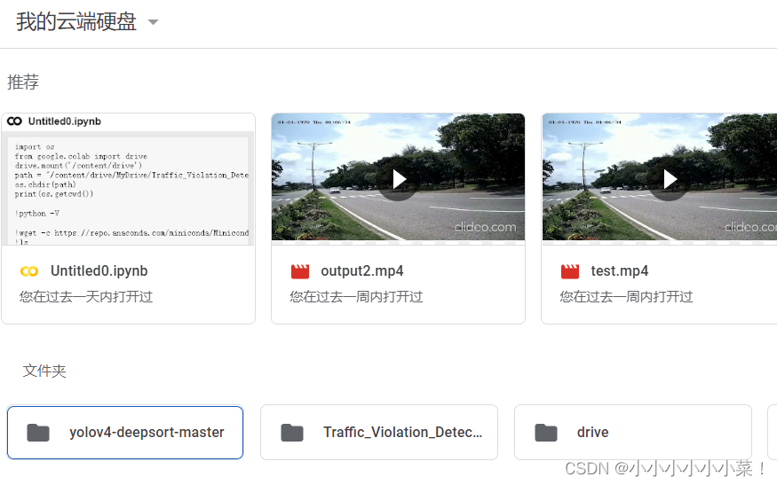Open the Traffic_Violation_Detec... folder
This screenshot has width=777, height=485.
click(x=379, y=433)
